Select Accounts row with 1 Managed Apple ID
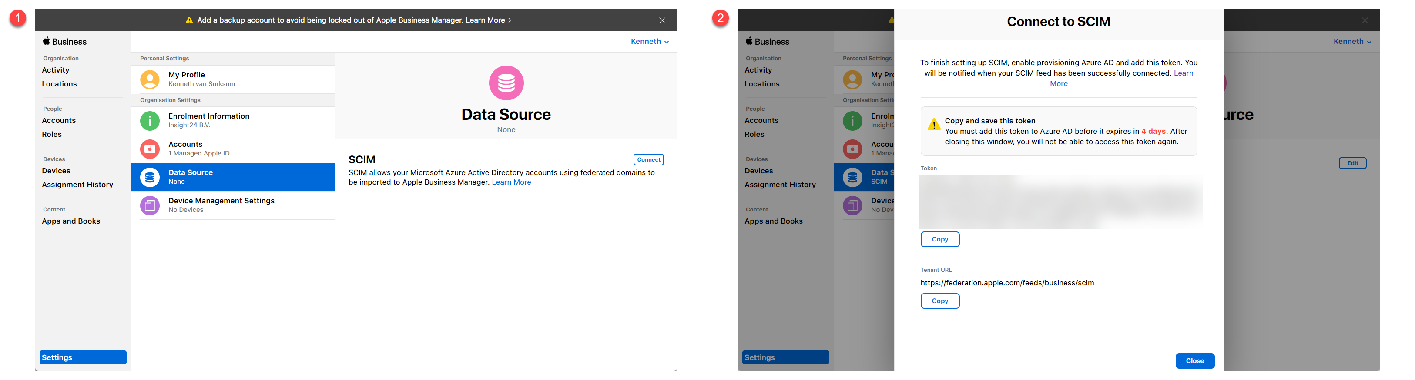This screenshot has width=1415, height=380. pos(233,149)
